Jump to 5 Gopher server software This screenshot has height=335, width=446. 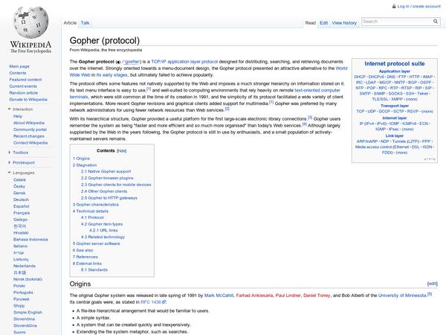(97, 243)
